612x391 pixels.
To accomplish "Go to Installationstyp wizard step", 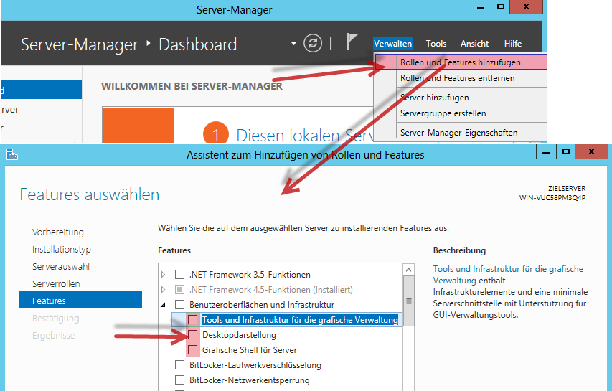I will [61, 250].
